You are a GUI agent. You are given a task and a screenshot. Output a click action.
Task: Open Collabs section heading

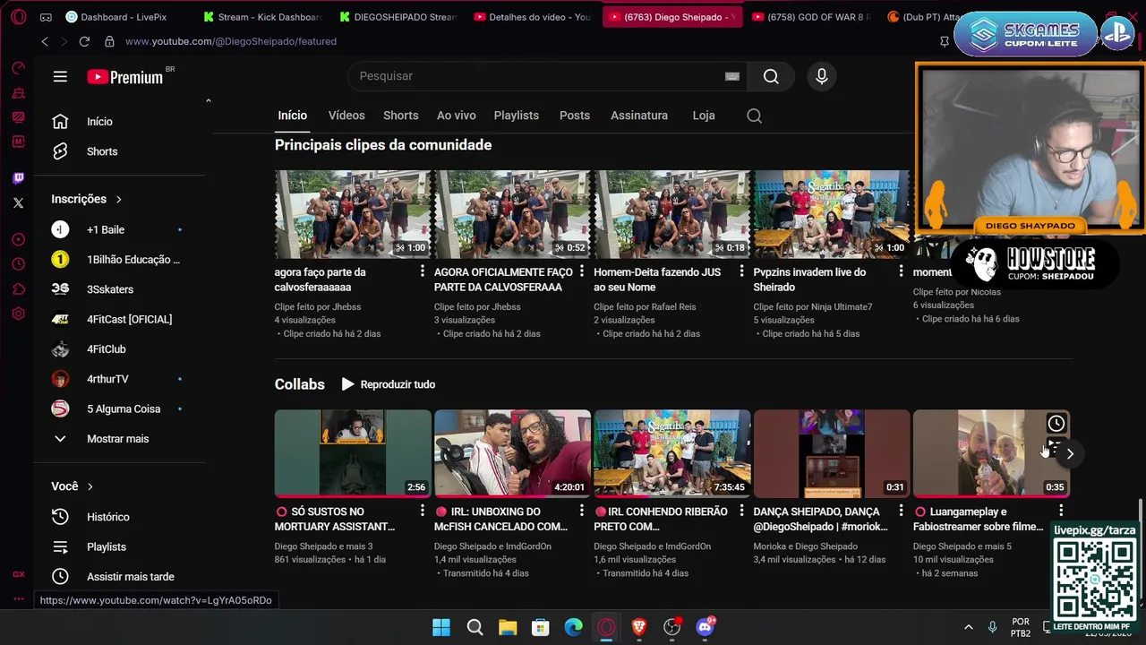click(299, 384)
